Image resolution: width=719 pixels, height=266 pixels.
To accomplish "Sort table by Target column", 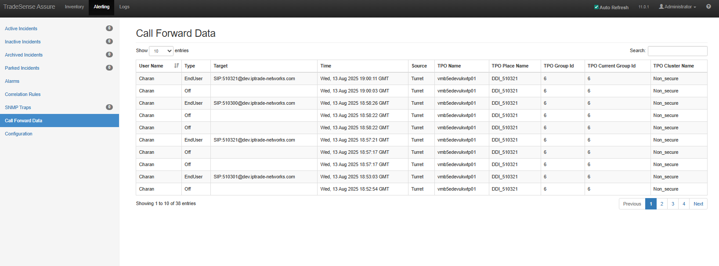I will [x=264, y=66].
